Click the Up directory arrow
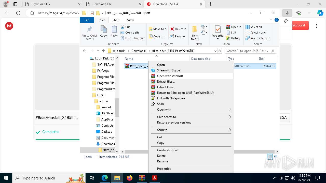This screenshot has height=183, width=326. click(103, 51)
